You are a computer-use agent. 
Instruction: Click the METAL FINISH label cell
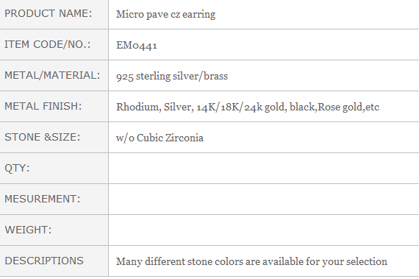coord(54,107)
